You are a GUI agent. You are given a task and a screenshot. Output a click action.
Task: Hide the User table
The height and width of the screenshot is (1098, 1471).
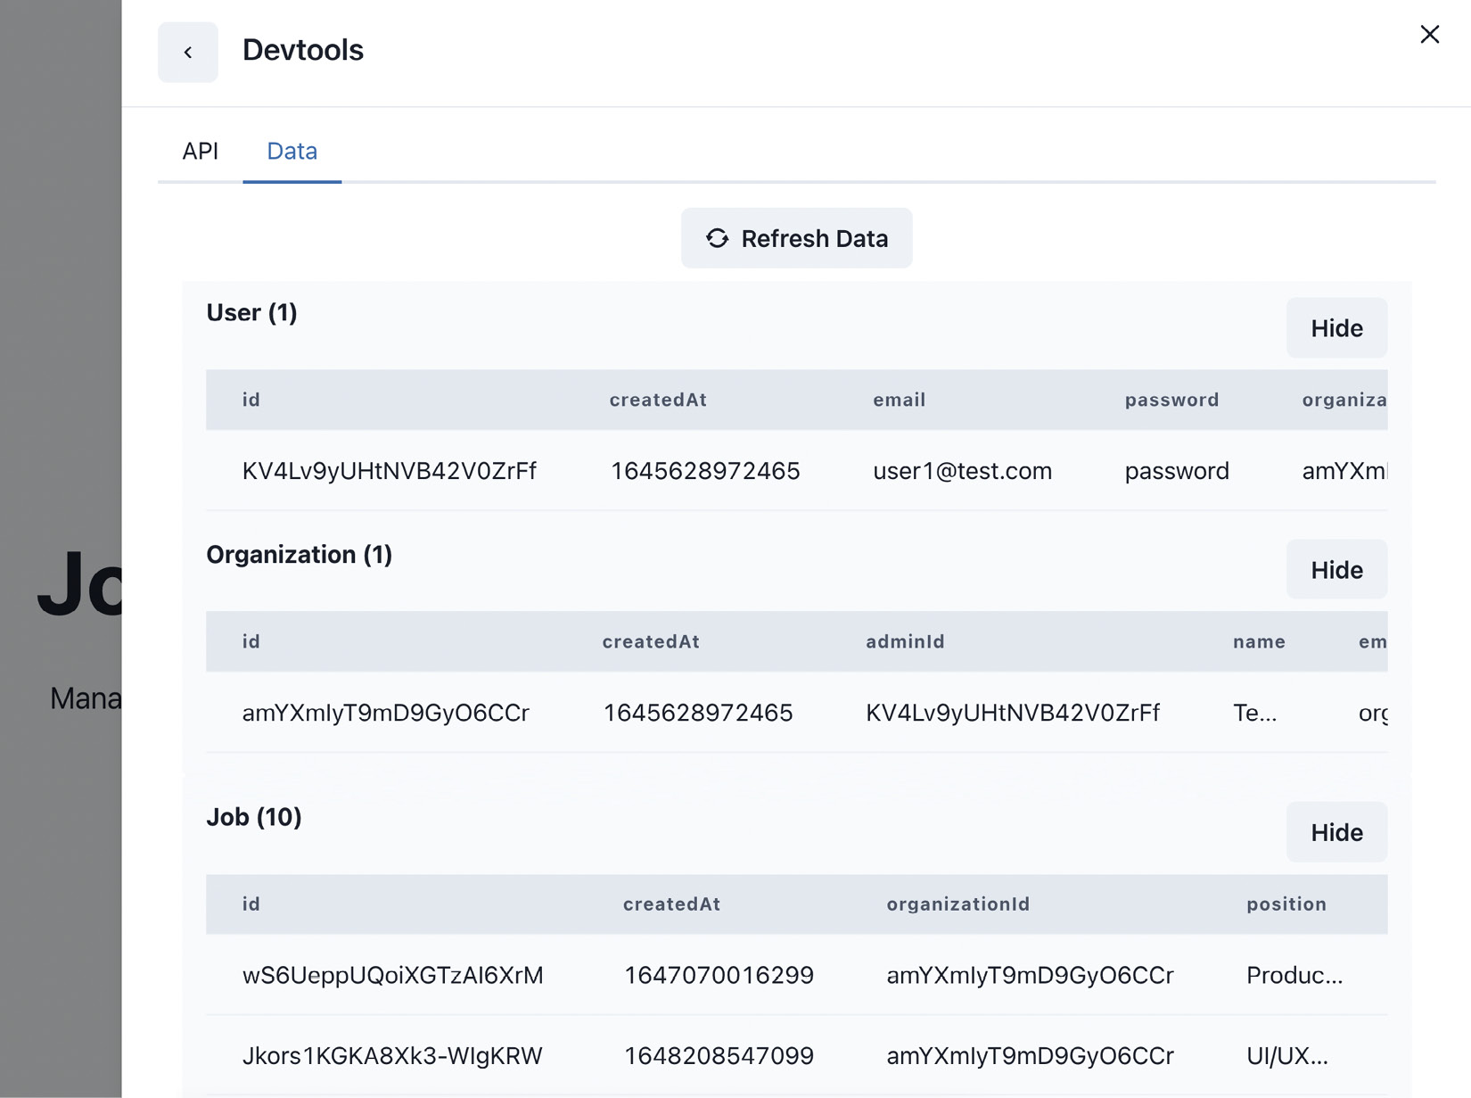pos(1335,328)
